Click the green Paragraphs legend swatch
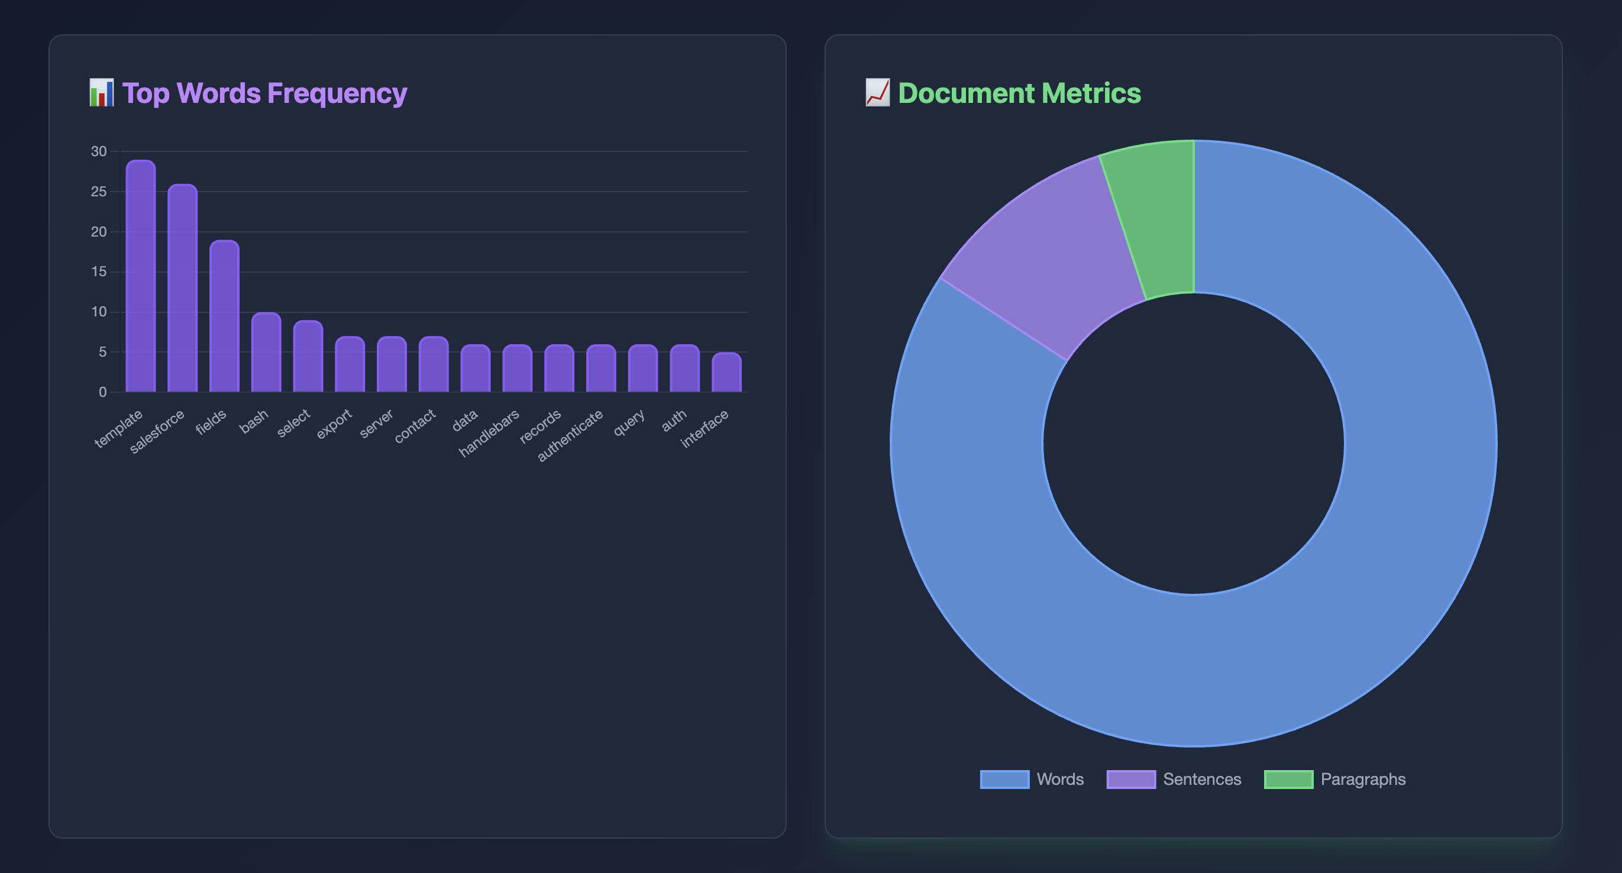Viewport: 1622px width, 873px height. click(1288, 779)
